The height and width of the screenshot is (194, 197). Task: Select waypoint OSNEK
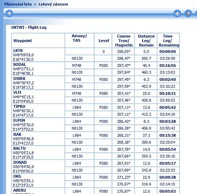pos(19,78)
